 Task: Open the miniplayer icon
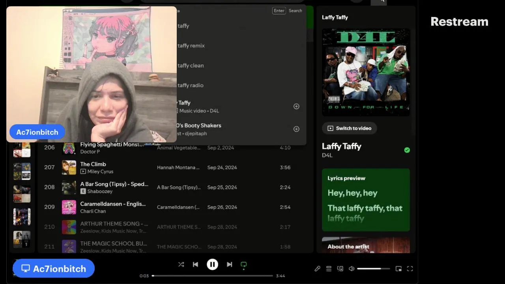[x=398, y=269]
